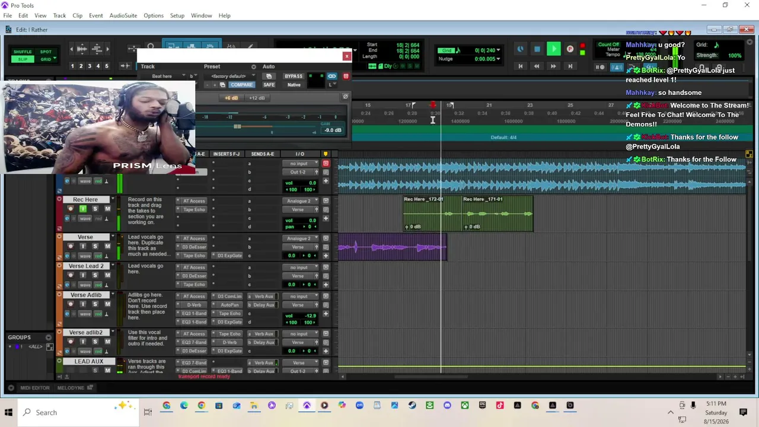Mute the Verse Lead 2 track
This screenshot has width=759, height=427.
tap(107, 275)
